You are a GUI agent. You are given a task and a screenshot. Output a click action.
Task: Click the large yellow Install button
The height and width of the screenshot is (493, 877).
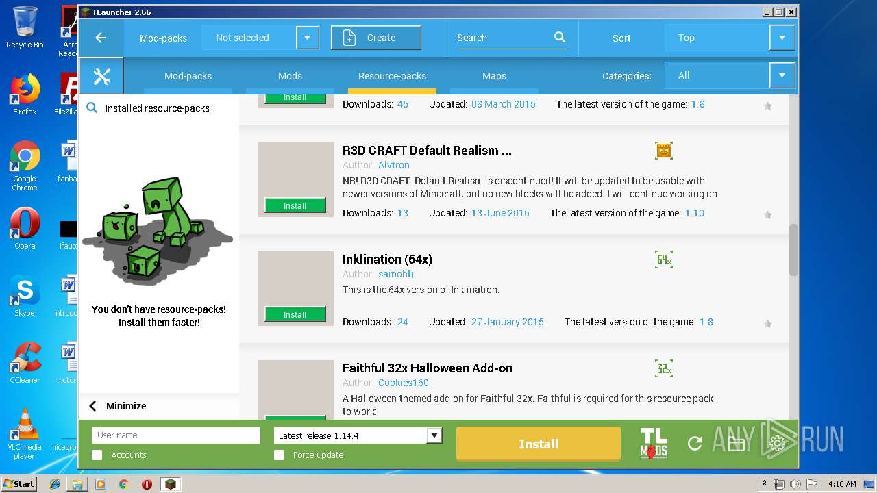539,444
